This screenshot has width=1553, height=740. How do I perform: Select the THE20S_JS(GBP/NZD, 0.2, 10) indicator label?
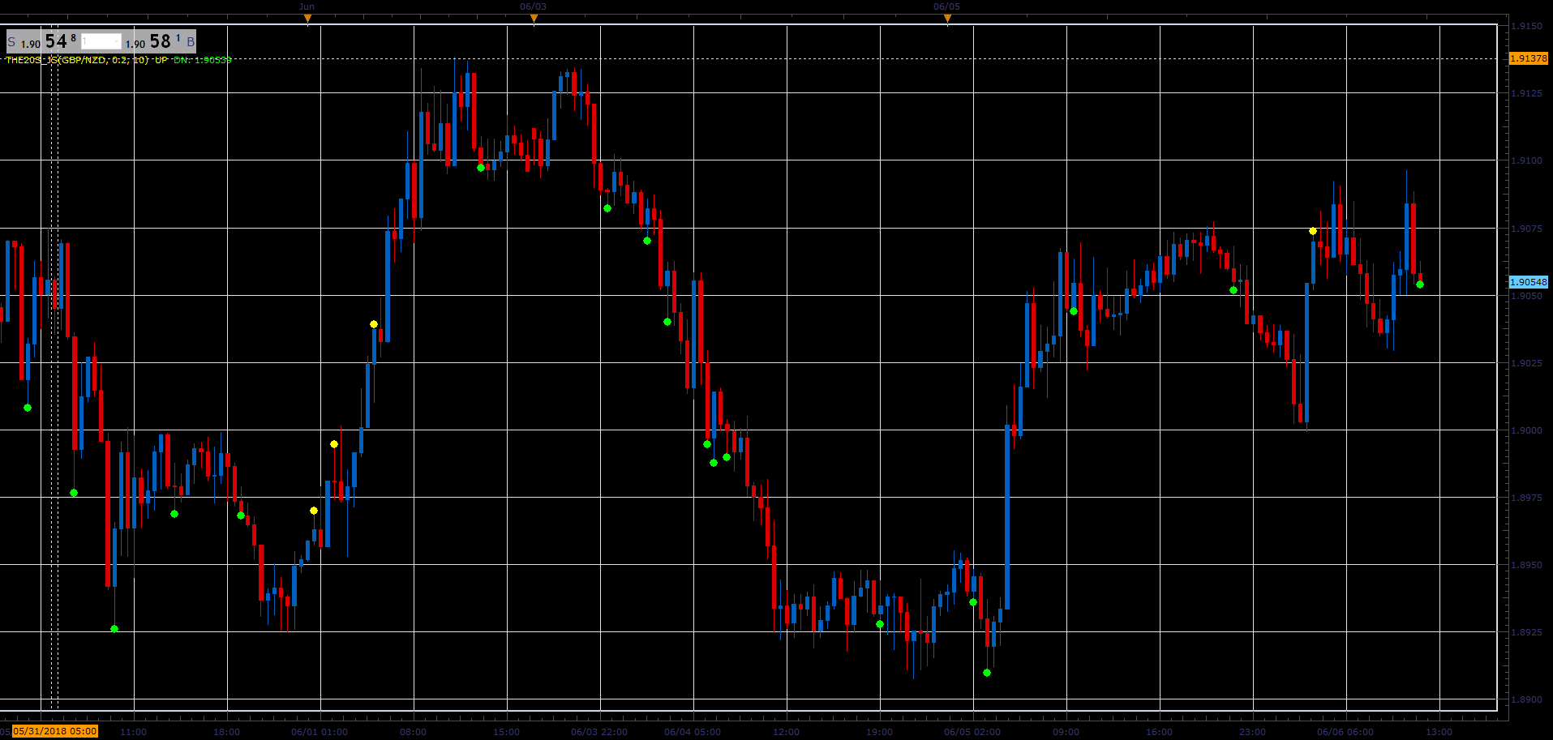(x=77, y=60)
